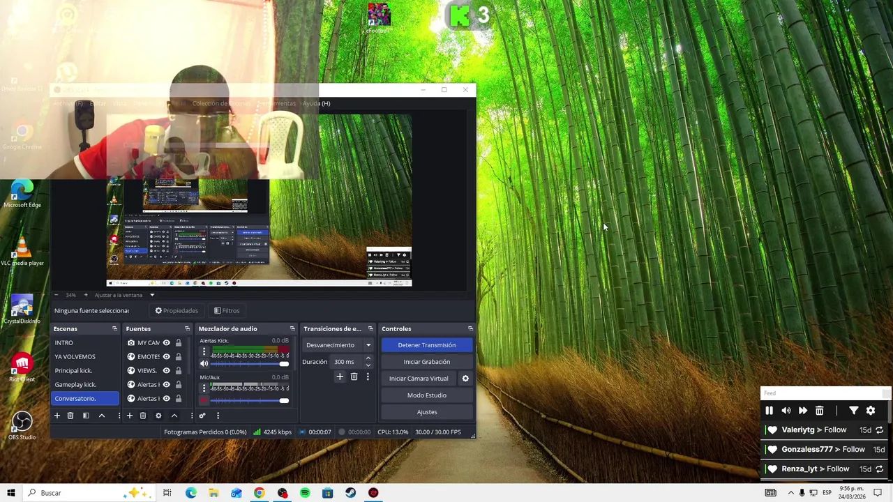Unmute the Mic/Aux audio channel

click(204, 401)
